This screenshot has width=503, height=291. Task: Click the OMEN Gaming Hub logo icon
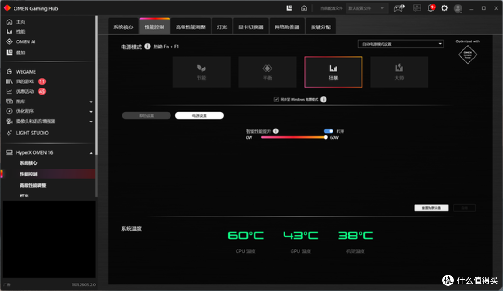[x=7, y=8]
